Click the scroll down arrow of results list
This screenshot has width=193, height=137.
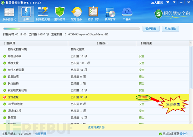191,122
